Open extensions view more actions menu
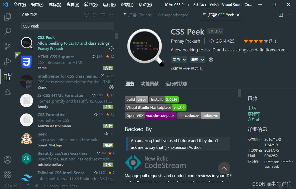The width and height of the screenshot is (296, 189). 111,15
